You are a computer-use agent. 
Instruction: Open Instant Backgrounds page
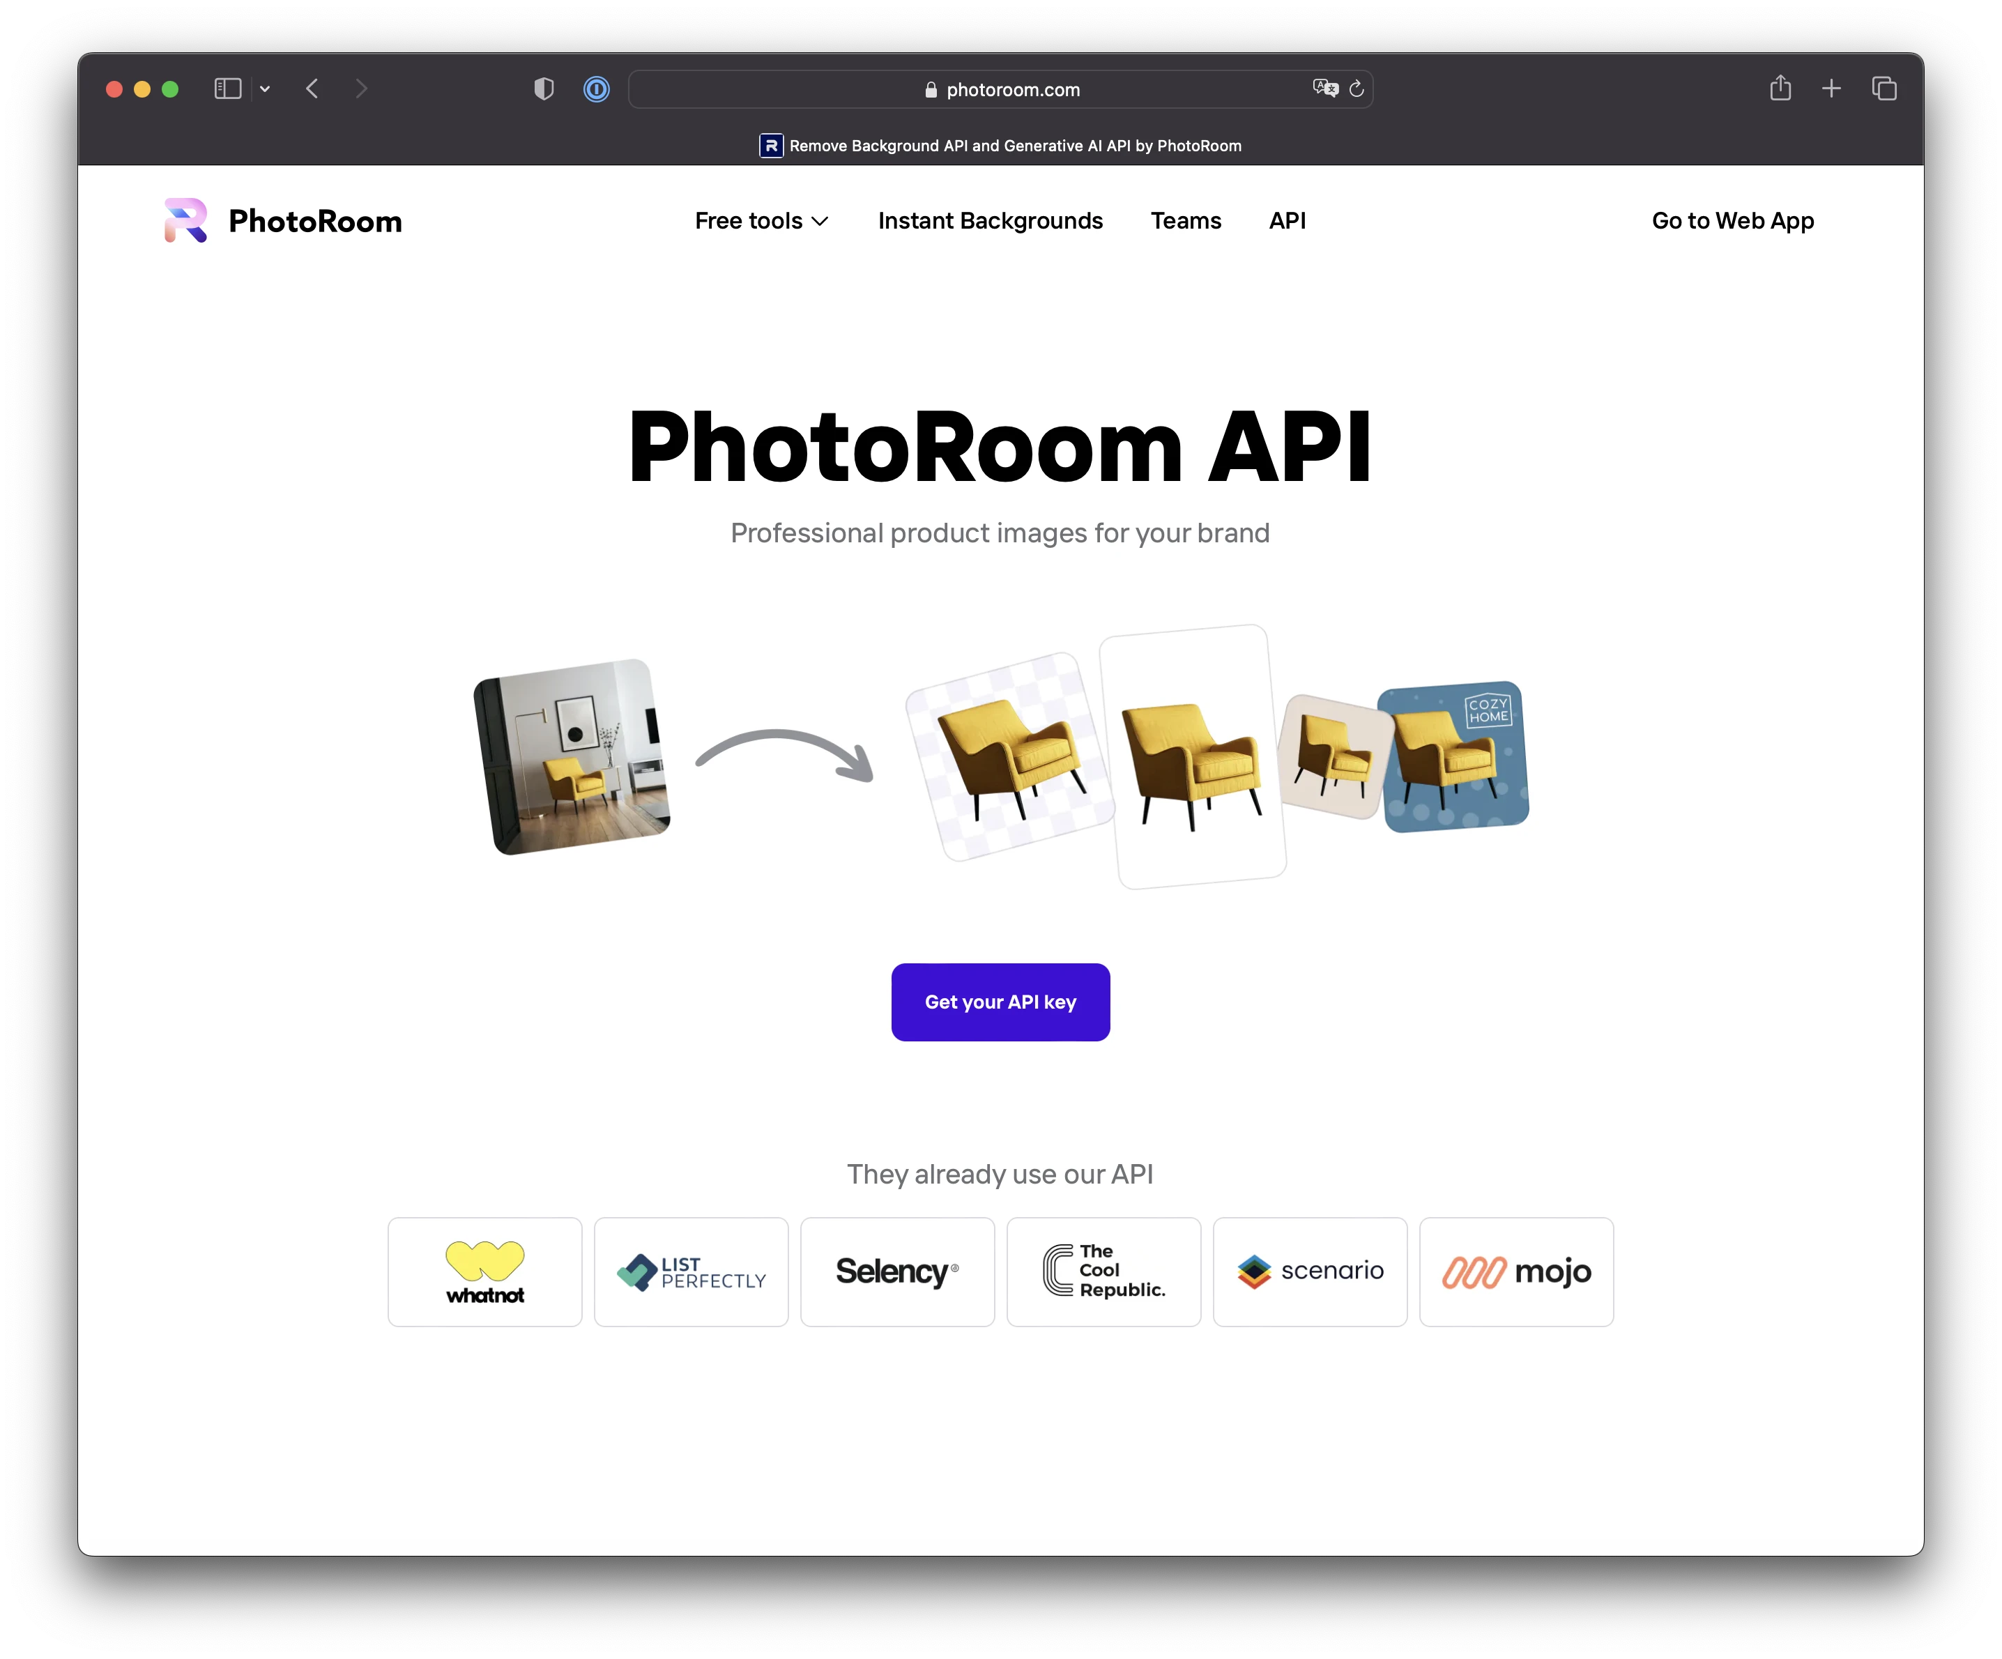(991, 220)
